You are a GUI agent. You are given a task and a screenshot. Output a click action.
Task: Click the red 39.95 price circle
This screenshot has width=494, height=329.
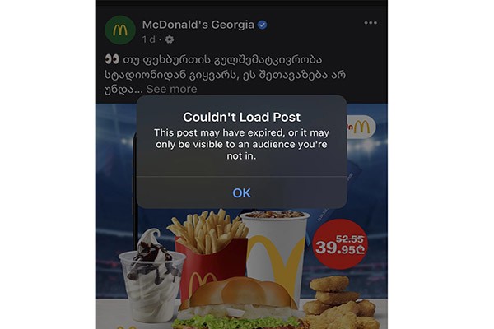341,244
